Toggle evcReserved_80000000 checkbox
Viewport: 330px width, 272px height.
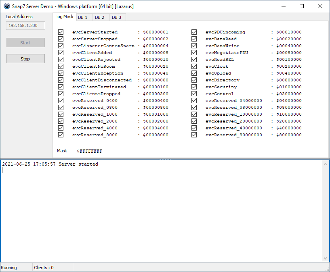click(x=194, y=135)
